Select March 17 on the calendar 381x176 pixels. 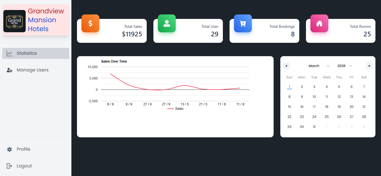tap(314, 107)
